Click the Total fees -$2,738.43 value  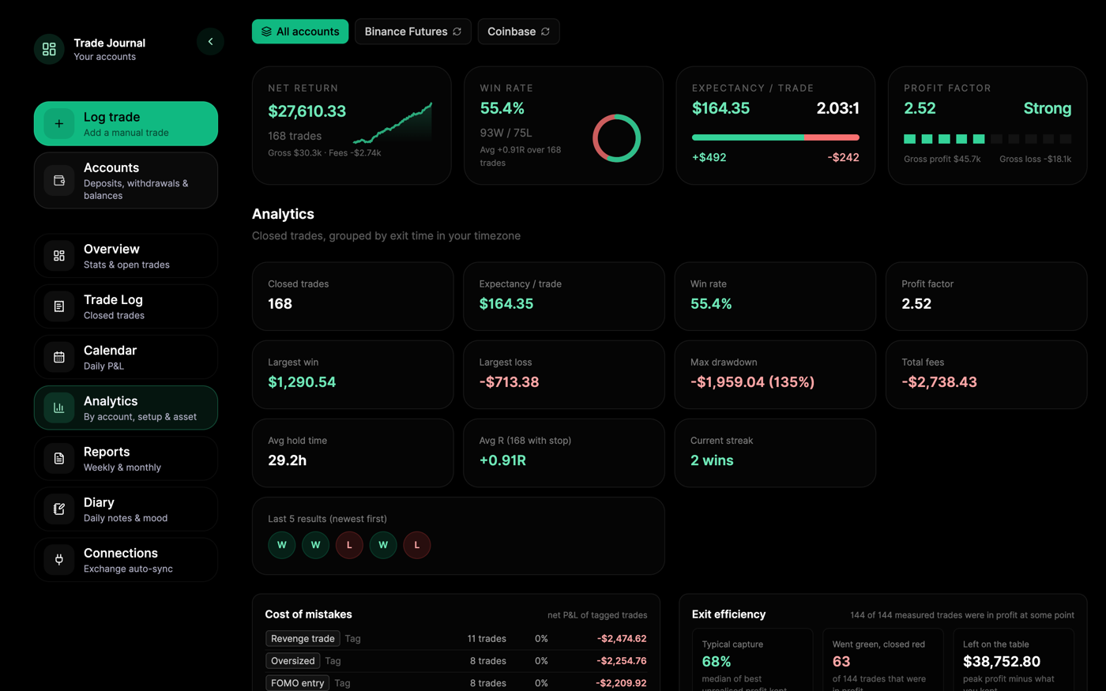click(x=939, y=382)
